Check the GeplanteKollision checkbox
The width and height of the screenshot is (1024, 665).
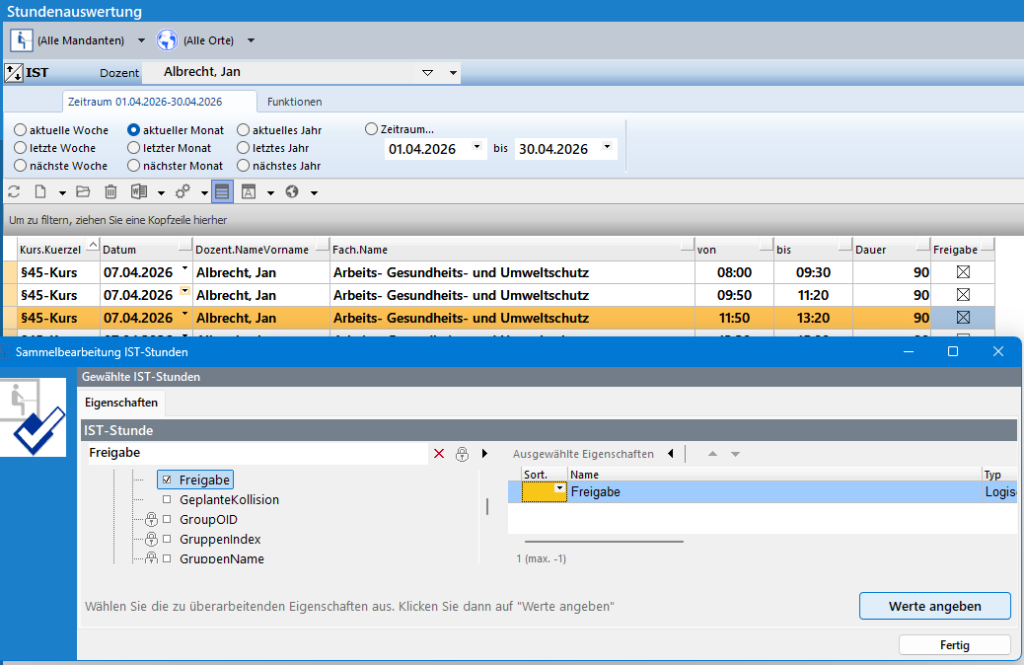(167, 500)
